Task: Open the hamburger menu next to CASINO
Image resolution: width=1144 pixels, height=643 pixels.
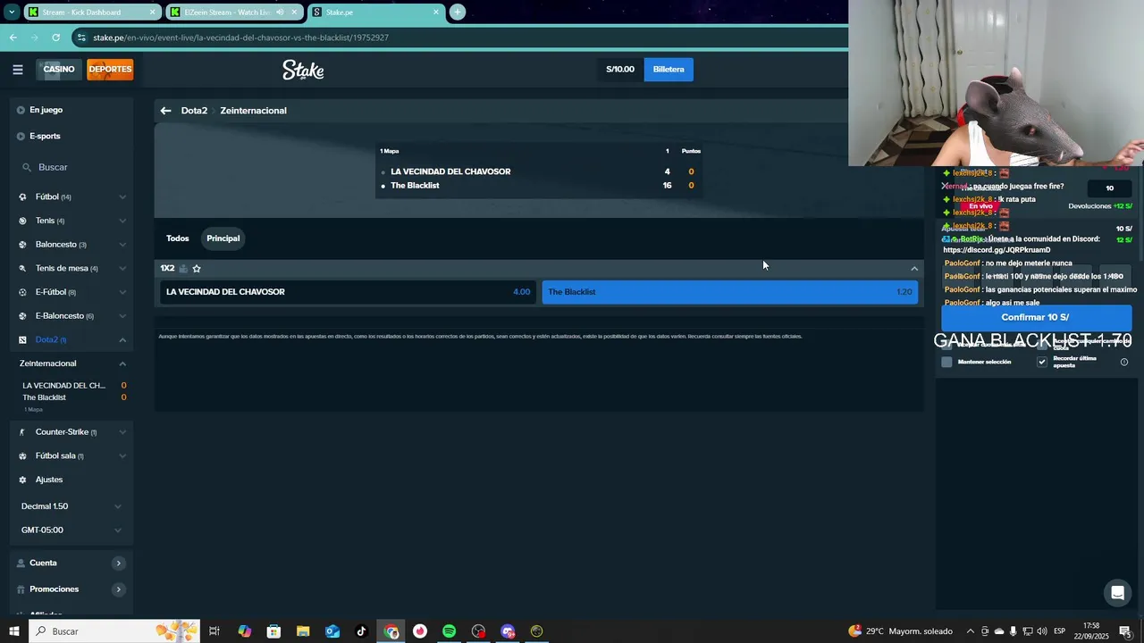Action: click(17, 70)
